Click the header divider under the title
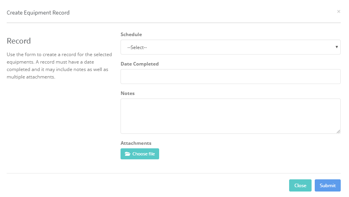Image resolution: width=349 pixels, height=197 pixels. coord(174,23)
